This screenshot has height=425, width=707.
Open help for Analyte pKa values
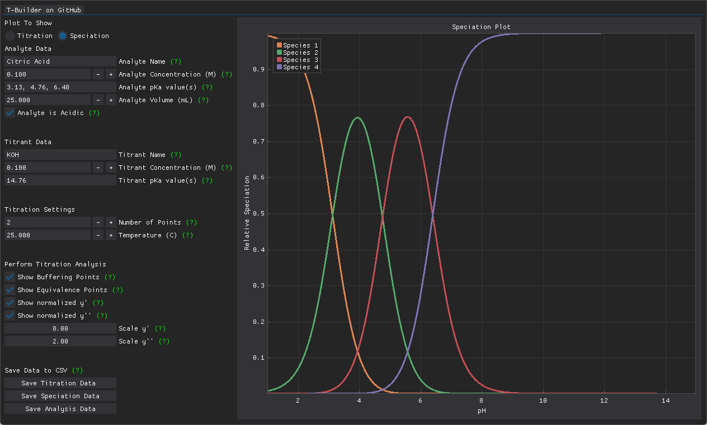pyautogui.click(x=207, y=87)
